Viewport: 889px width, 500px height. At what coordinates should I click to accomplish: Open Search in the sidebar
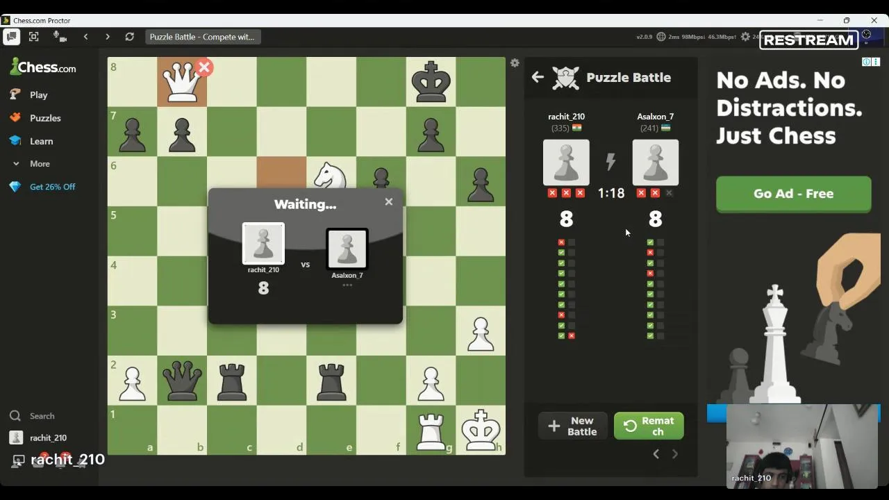(42, 416)
